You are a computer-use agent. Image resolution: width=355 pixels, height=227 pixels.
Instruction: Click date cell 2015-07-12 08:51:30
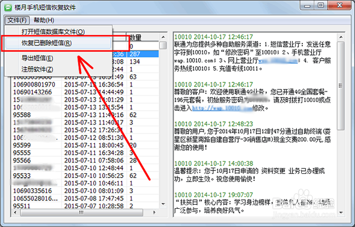pyautogui.click(x=94, y=138)
